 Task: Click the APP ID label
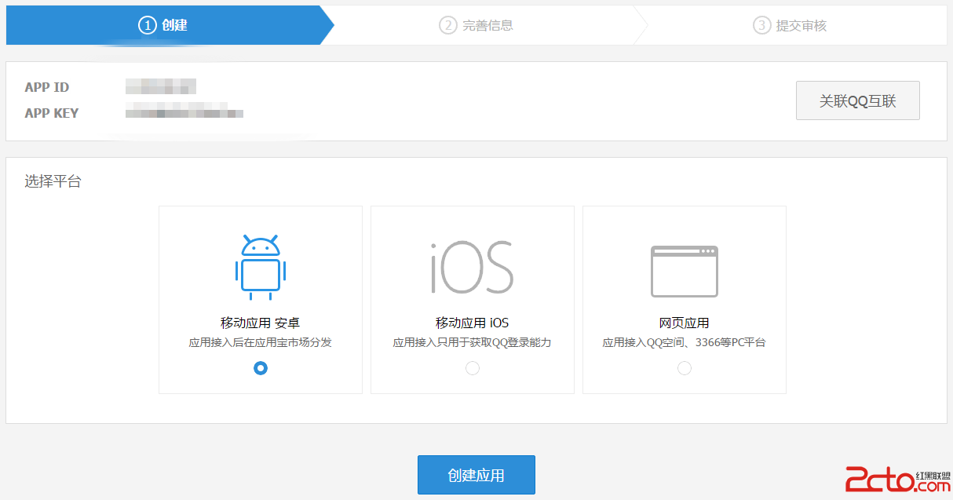pyautogui.click(x=47, y=87)
